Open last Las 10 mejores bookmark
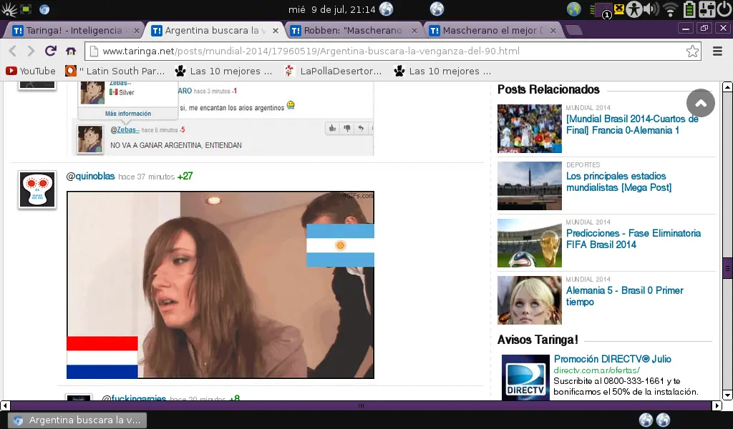This screenshot has width=733, height=429. click(x=442, y=71)
